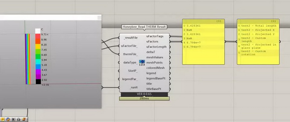Click the cyan 5.94 legend color swatch
The height and width of the screenshot is (122, 290).
tap(38, 60)
